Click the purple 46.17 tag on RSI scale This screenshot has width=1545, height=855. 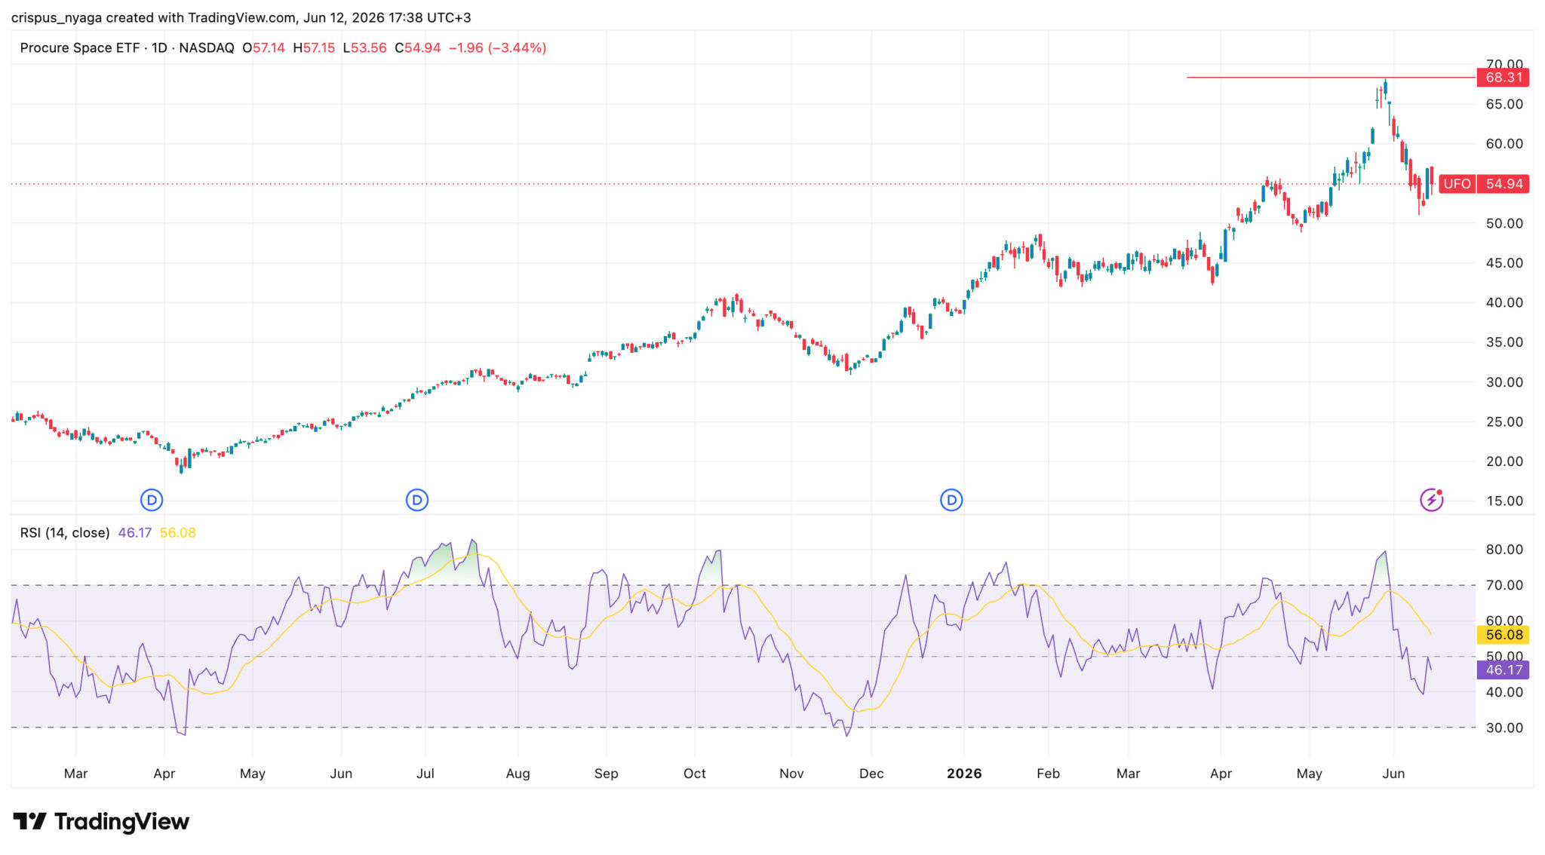pyautogui.click(x=1503, y=670)
